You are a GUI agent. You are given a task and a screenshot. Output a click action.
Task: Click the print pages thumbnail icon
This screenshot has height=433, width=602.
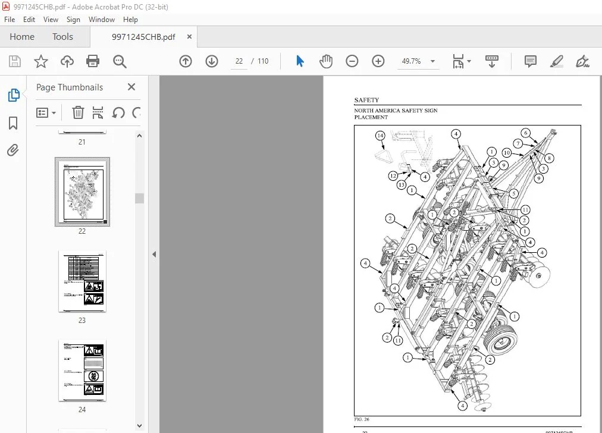[98, 112]
